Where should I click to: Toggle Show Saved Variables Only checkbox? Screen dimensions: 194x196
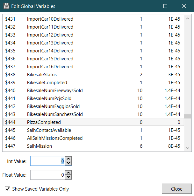tap(7, 189)
